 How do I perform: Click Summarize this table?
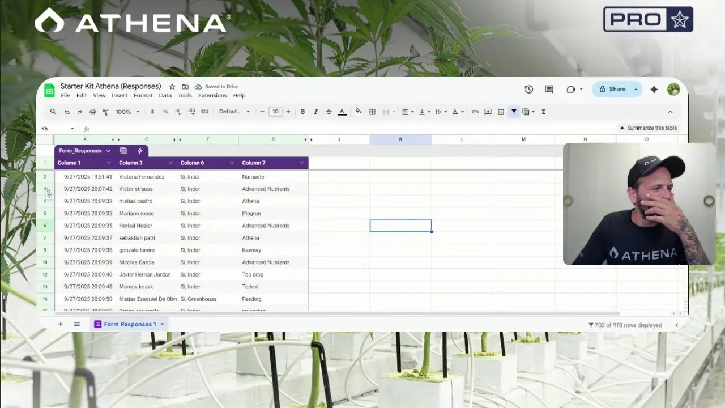pyautogui.click(x=648, y=128)
